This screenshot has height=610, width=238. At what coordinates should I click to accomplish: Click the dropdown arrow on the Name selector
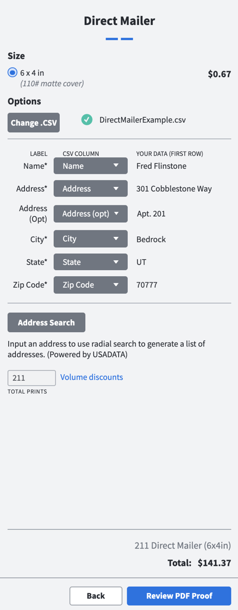(x=116, y=166)
